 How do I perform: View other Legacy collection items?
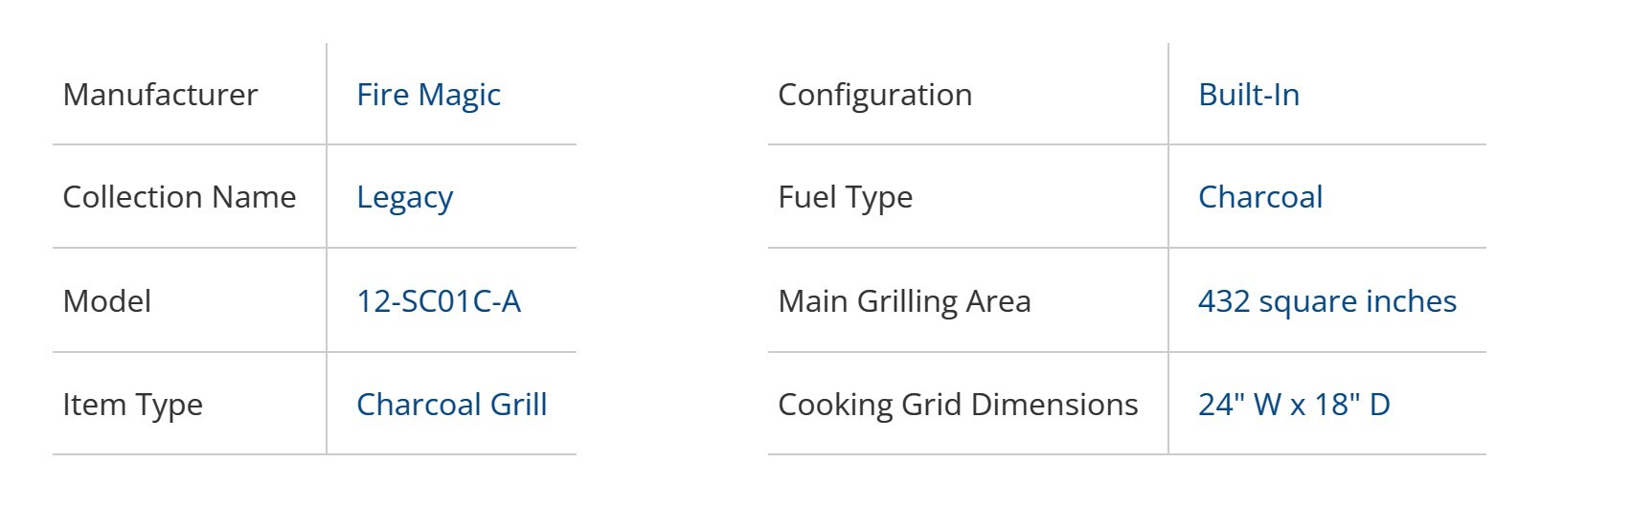tap(404, 197)
